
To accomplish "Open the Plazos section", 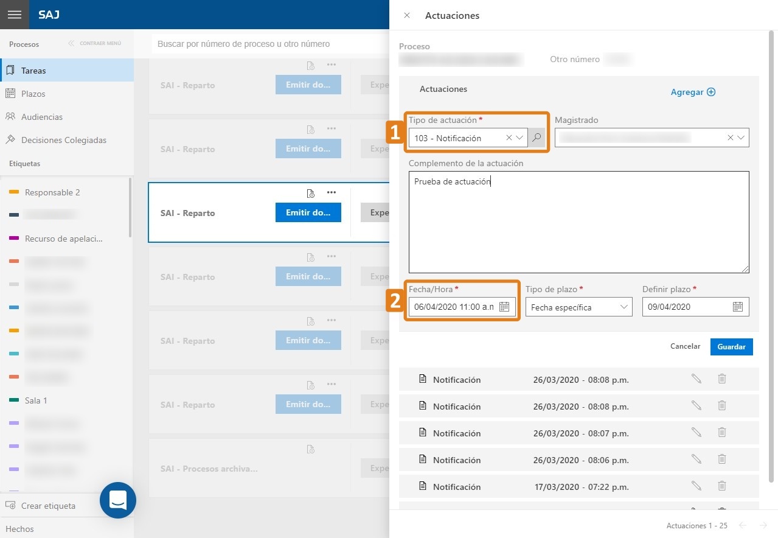I will [x=67, y=94].
